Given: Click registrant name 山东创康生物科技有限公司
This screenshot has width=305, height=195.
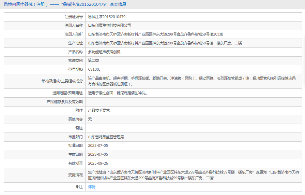Looking at the screenshot, I should coord(109,25).
